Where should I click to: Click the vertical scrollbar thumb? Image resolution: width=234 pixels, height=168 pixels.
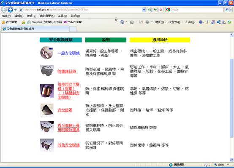231,98
